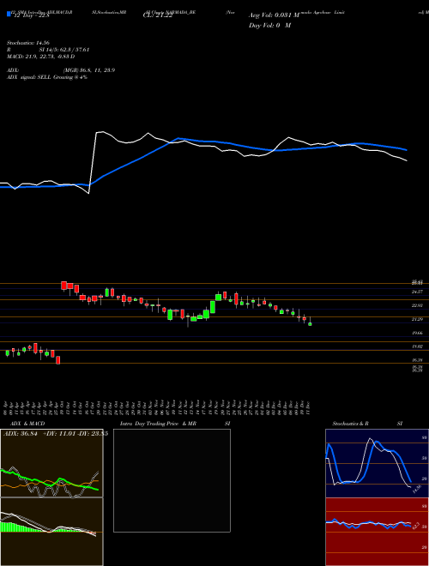Viewport: 429px width, 566px height.
Task: Click the 24.57 price axis label
Action: [418, 292]
